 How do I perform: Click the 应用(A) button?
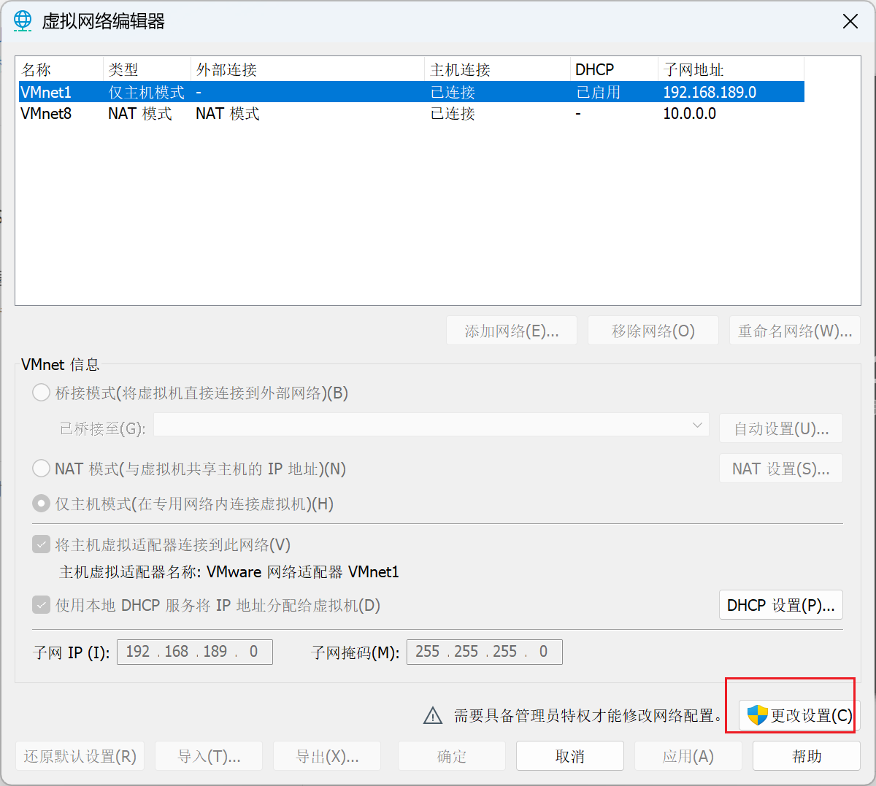click(x=688, y=756)
